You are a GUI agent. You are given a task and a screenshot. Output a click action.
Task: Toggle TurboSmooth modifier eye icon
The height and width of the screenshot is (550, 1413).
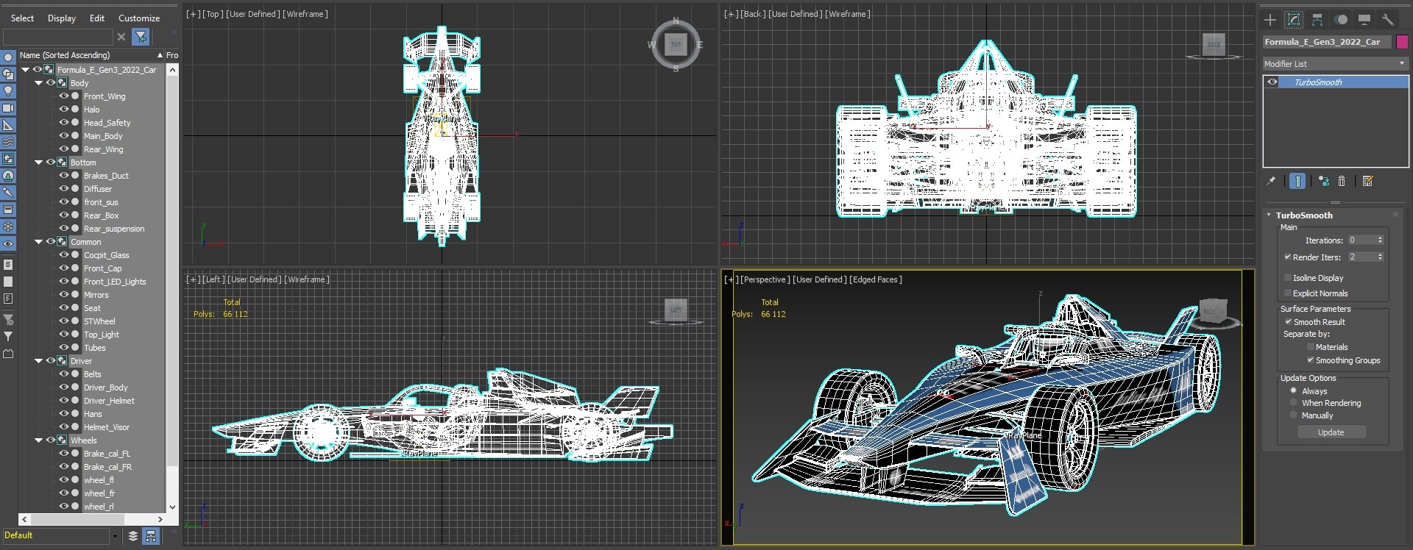[x=1272, y=82]
